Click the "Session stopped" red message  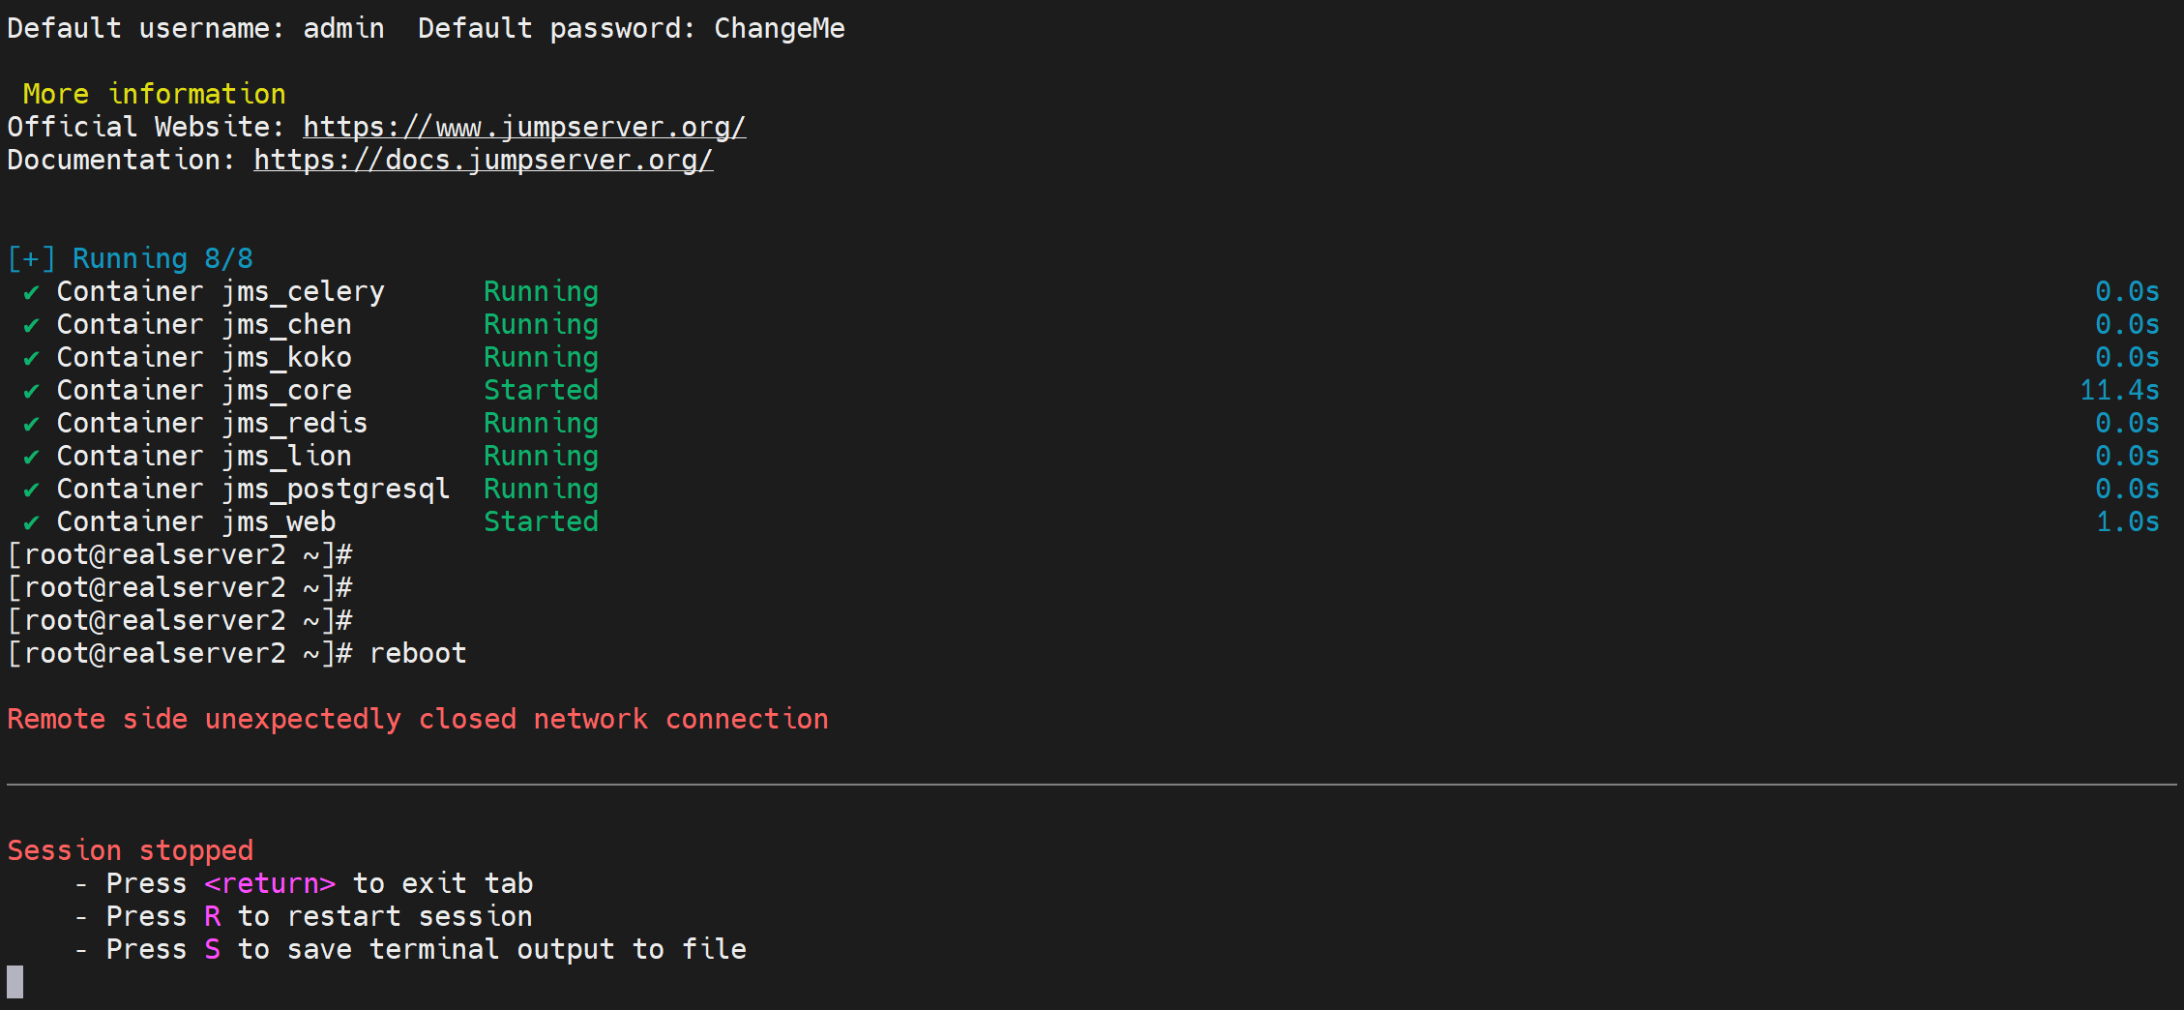click(x=130, y=850)
